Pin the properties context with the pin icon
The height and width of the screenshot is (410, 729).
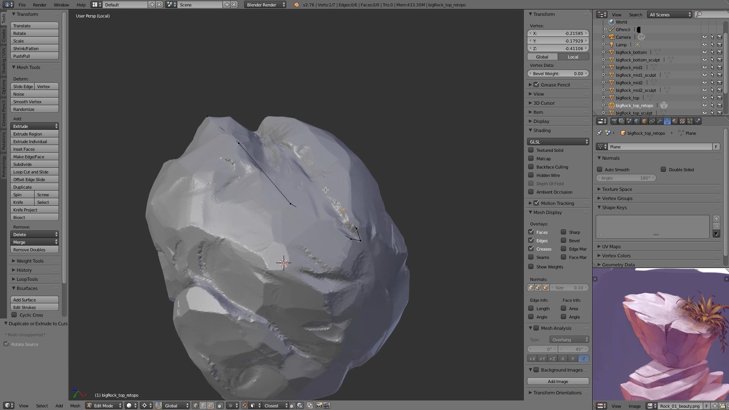(599, 133)
